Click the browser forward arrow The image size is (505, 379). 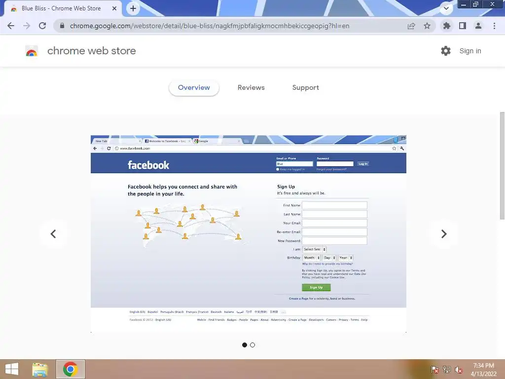(27, 26)
